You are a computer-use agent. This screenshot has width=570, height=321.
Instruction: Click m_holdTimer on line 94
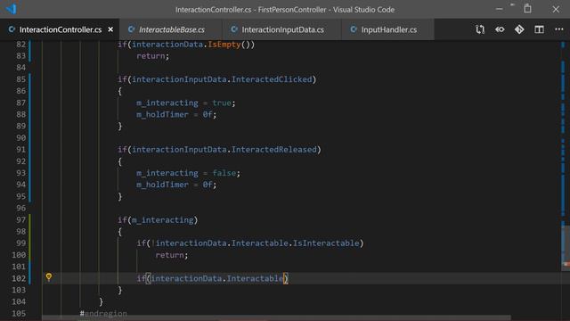162,185
